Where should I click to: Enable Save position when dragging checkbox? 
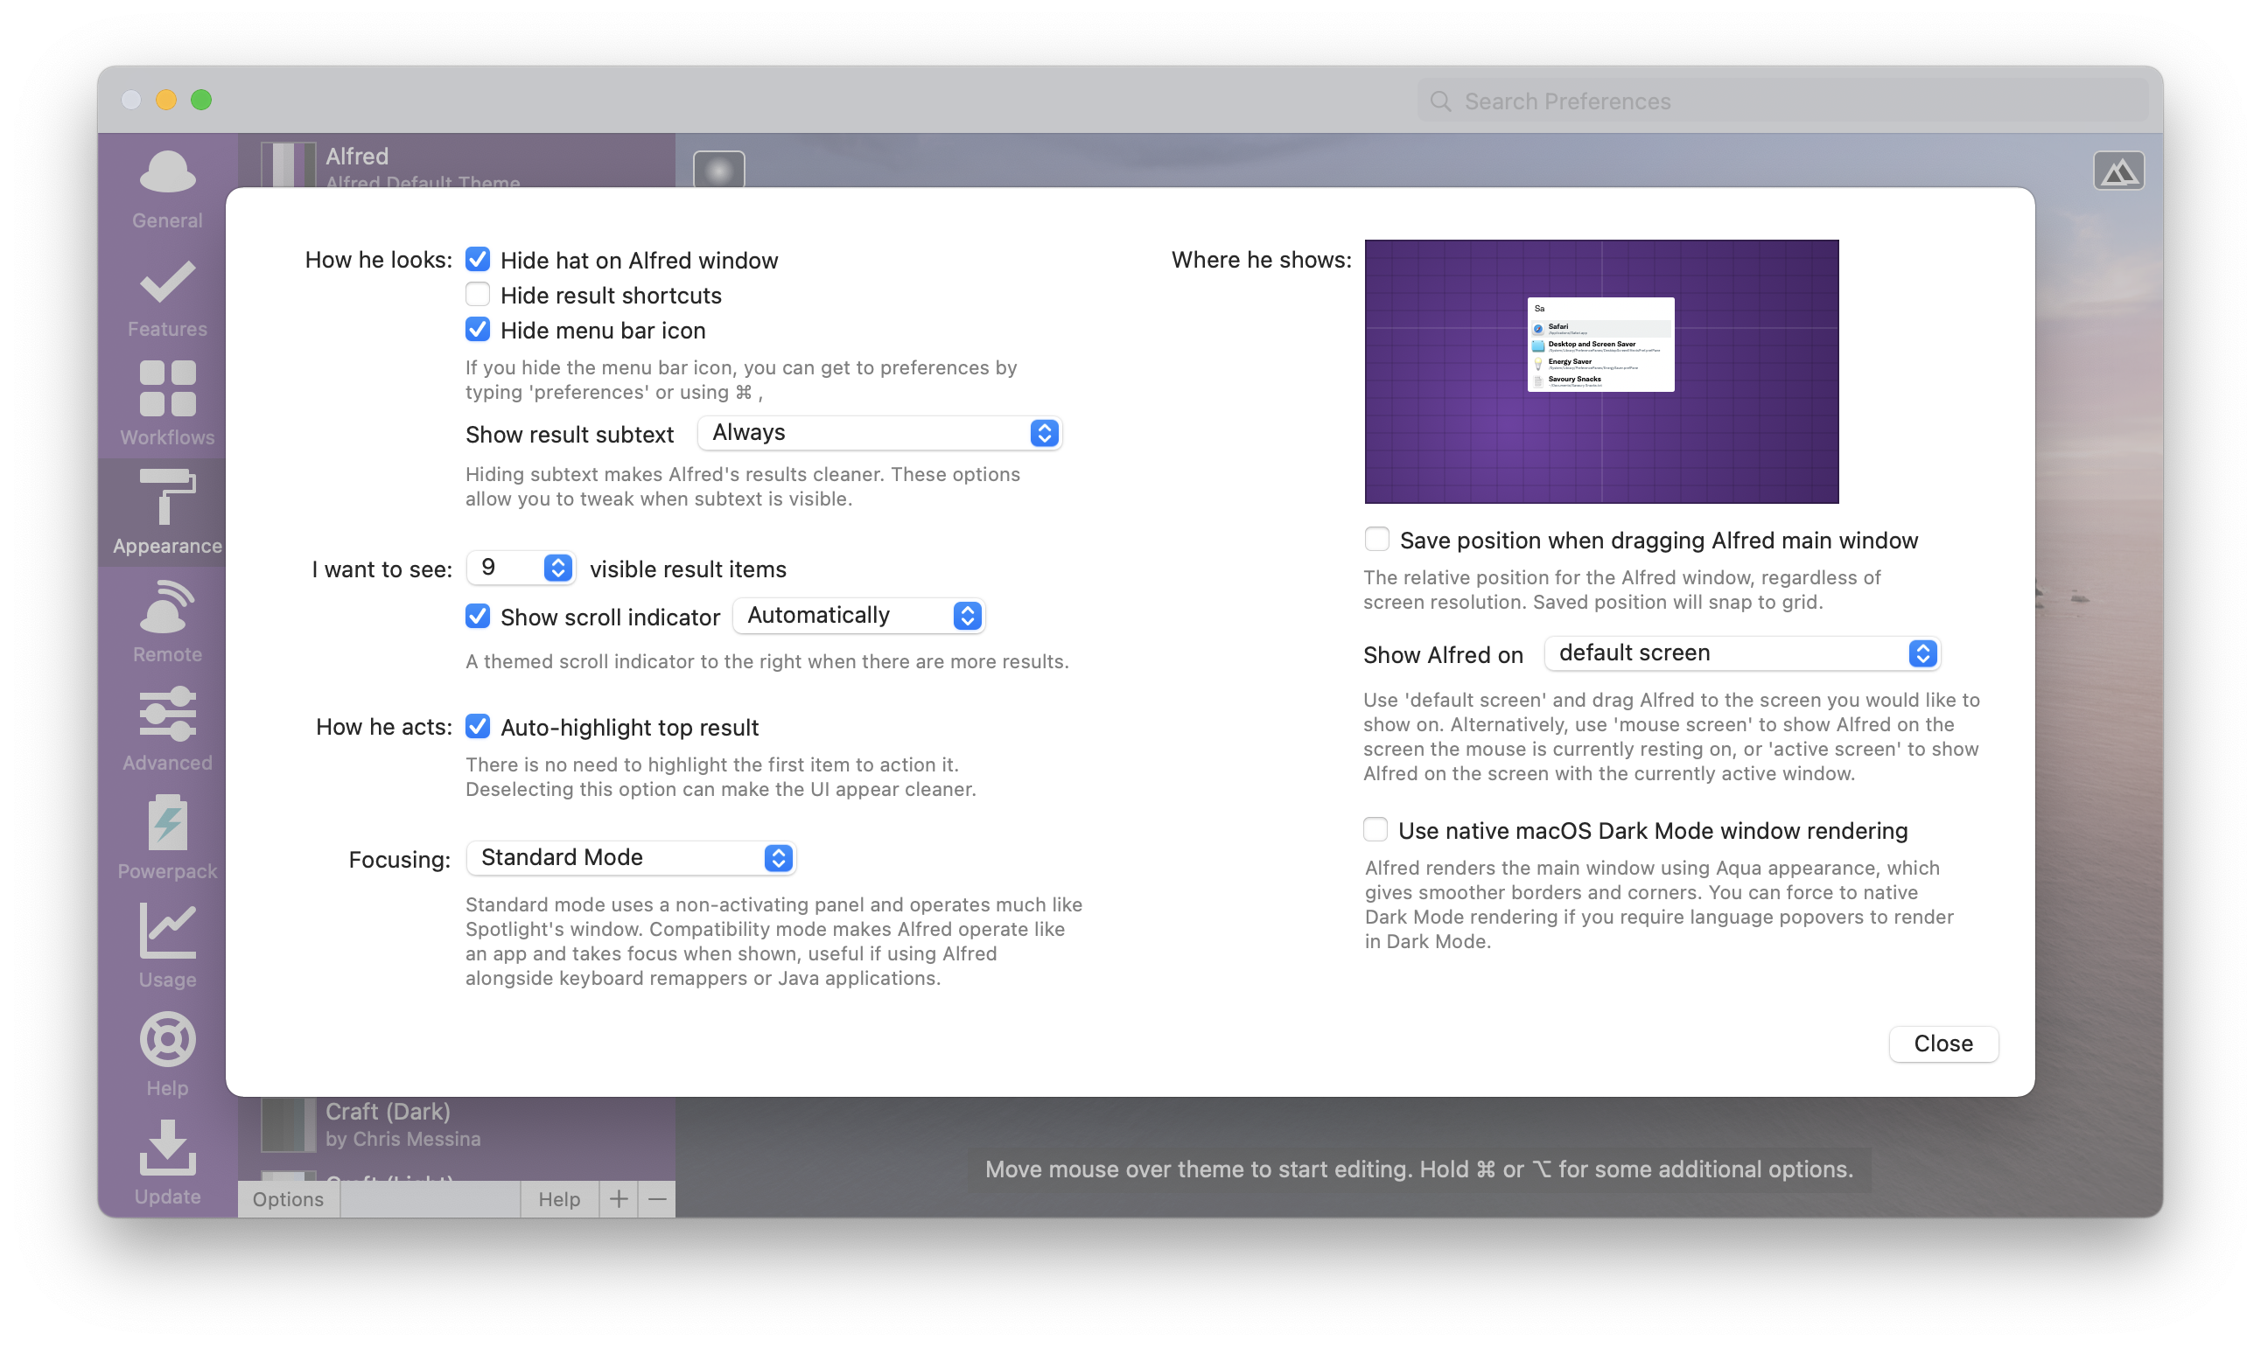click(1376, 540)
